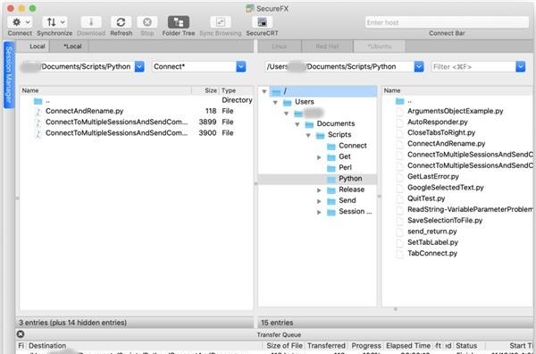Image resolution: width=536 pixels, height=354 pixels.
Task: Click the Stop toolbar icon
Action: tap(147, 22)
